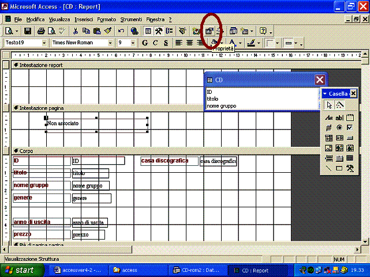
Task: Toggle bold (G) formatting
Action: tap(145, 43)
